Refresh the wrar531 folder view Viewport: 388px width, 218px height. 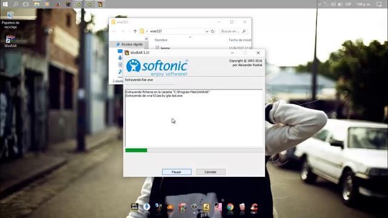tap(213, 31)
